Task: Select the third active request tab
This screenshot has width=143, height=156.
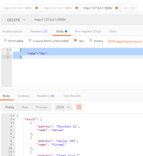Action: pyautogui.click(x=101, y=8)
